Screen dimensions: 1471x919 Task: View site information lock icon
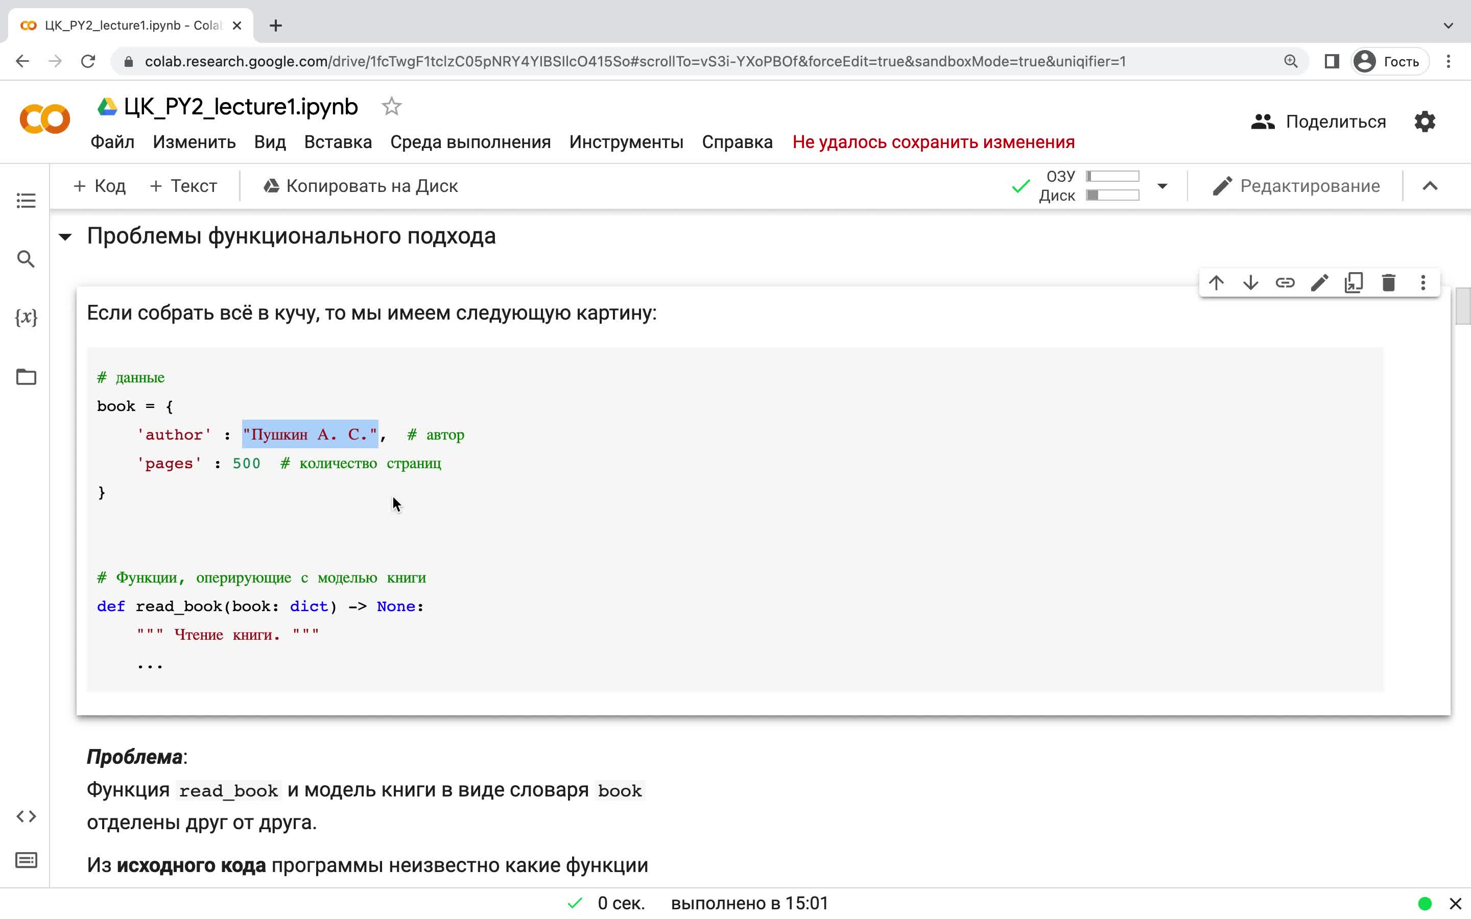point(128,61)
